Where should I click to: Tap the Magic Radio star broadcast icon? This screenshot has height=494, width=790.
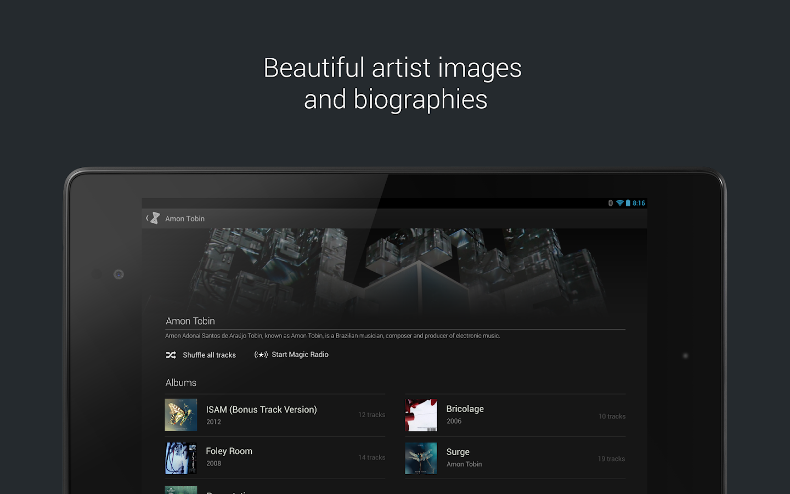[260, 355]
